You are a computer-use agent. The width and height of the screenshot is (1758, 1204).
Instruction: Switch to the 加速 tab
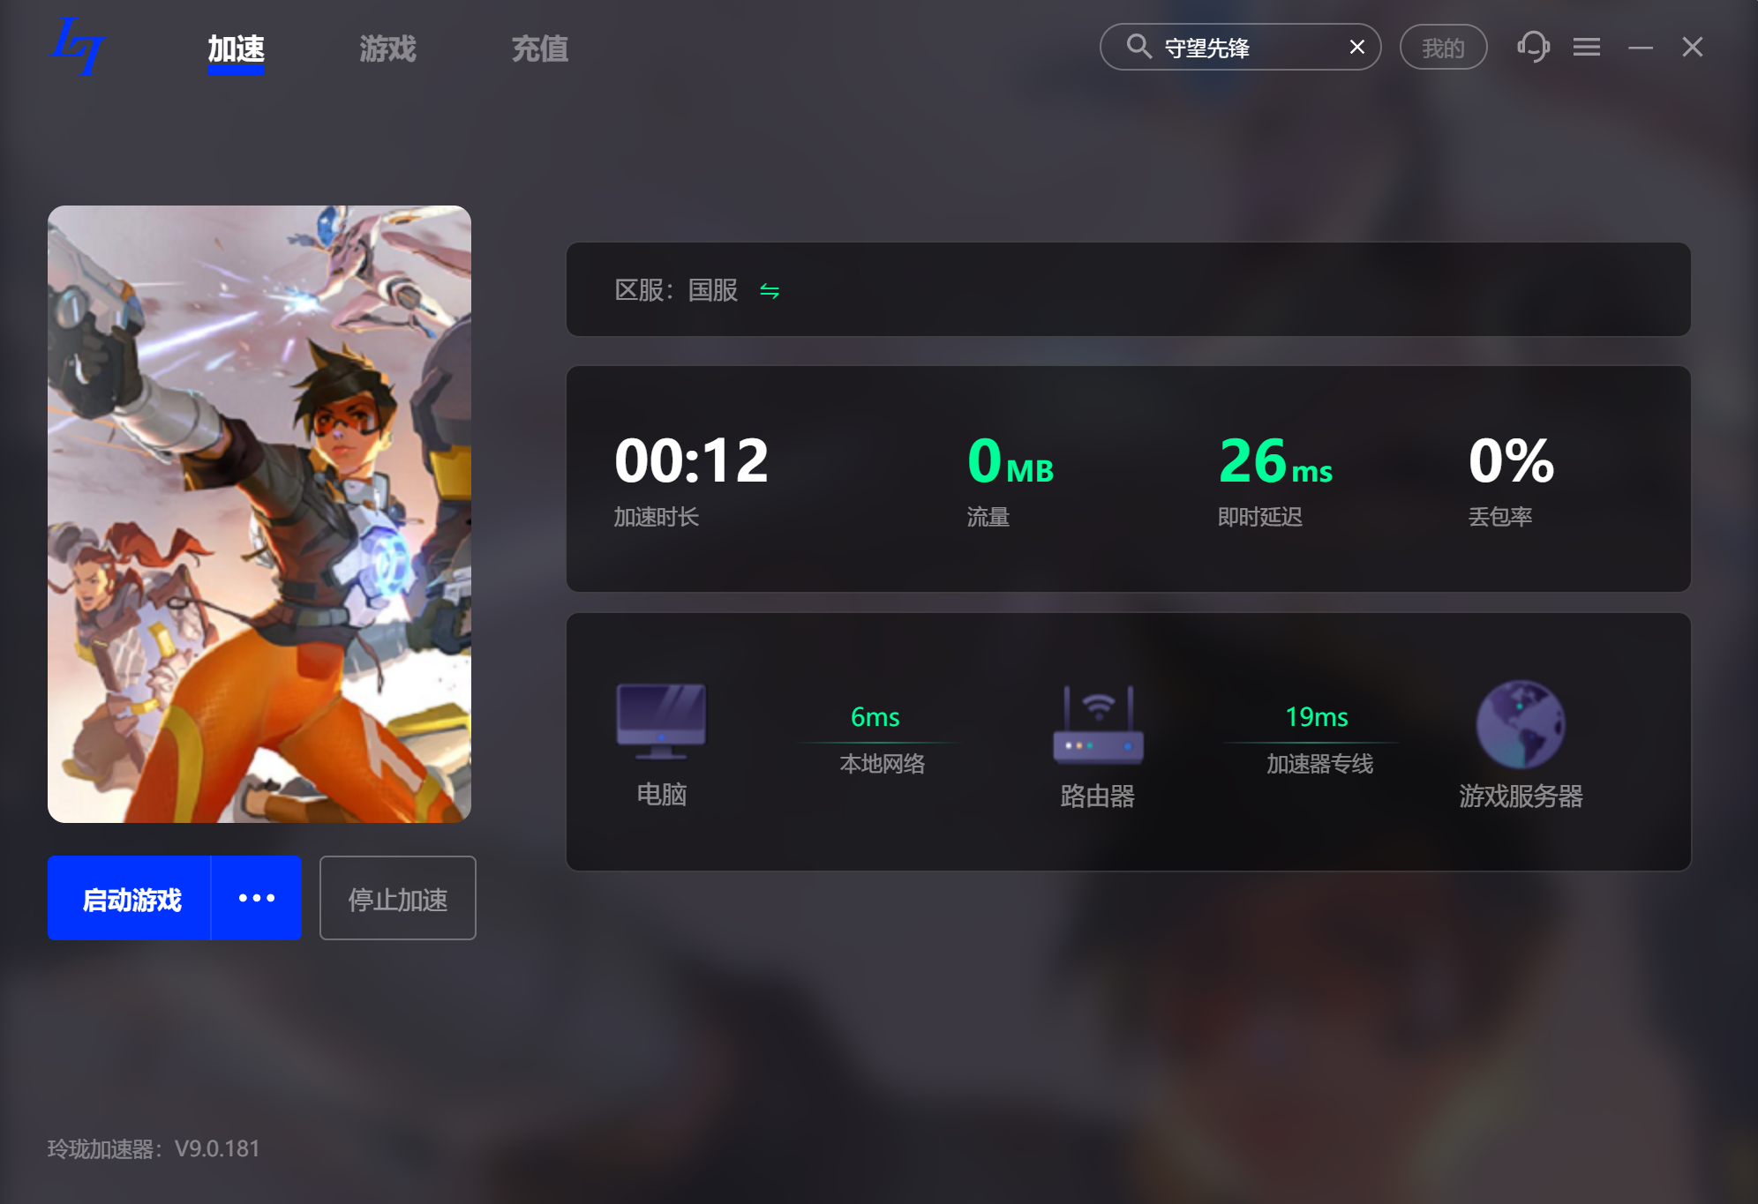pyautogui.click(x=236, y=49)
